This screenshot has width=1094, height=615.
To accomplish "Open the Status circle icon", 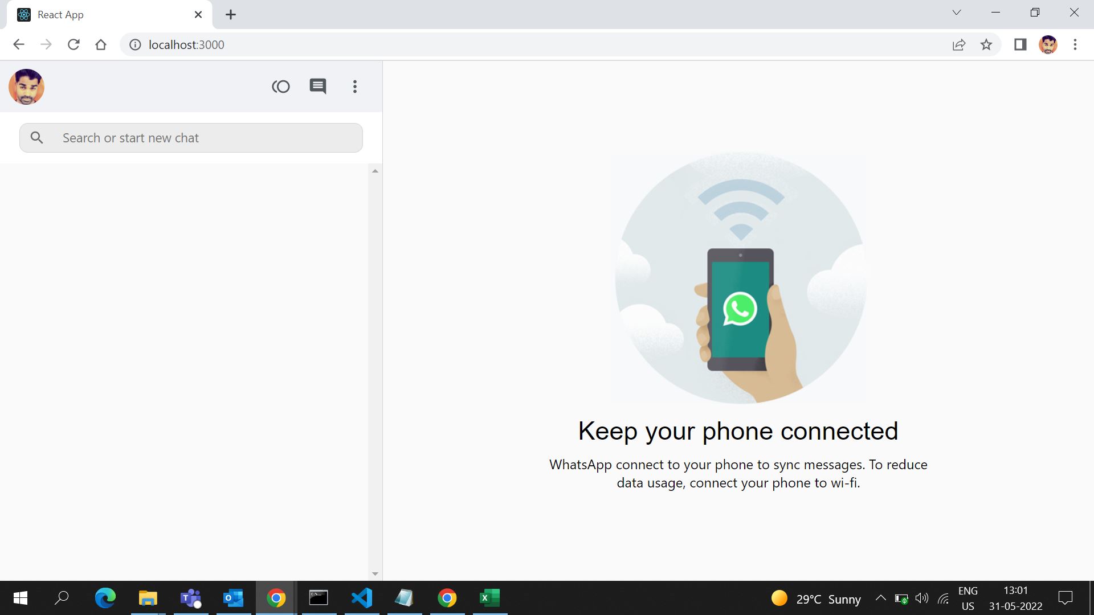I will 281,87.
